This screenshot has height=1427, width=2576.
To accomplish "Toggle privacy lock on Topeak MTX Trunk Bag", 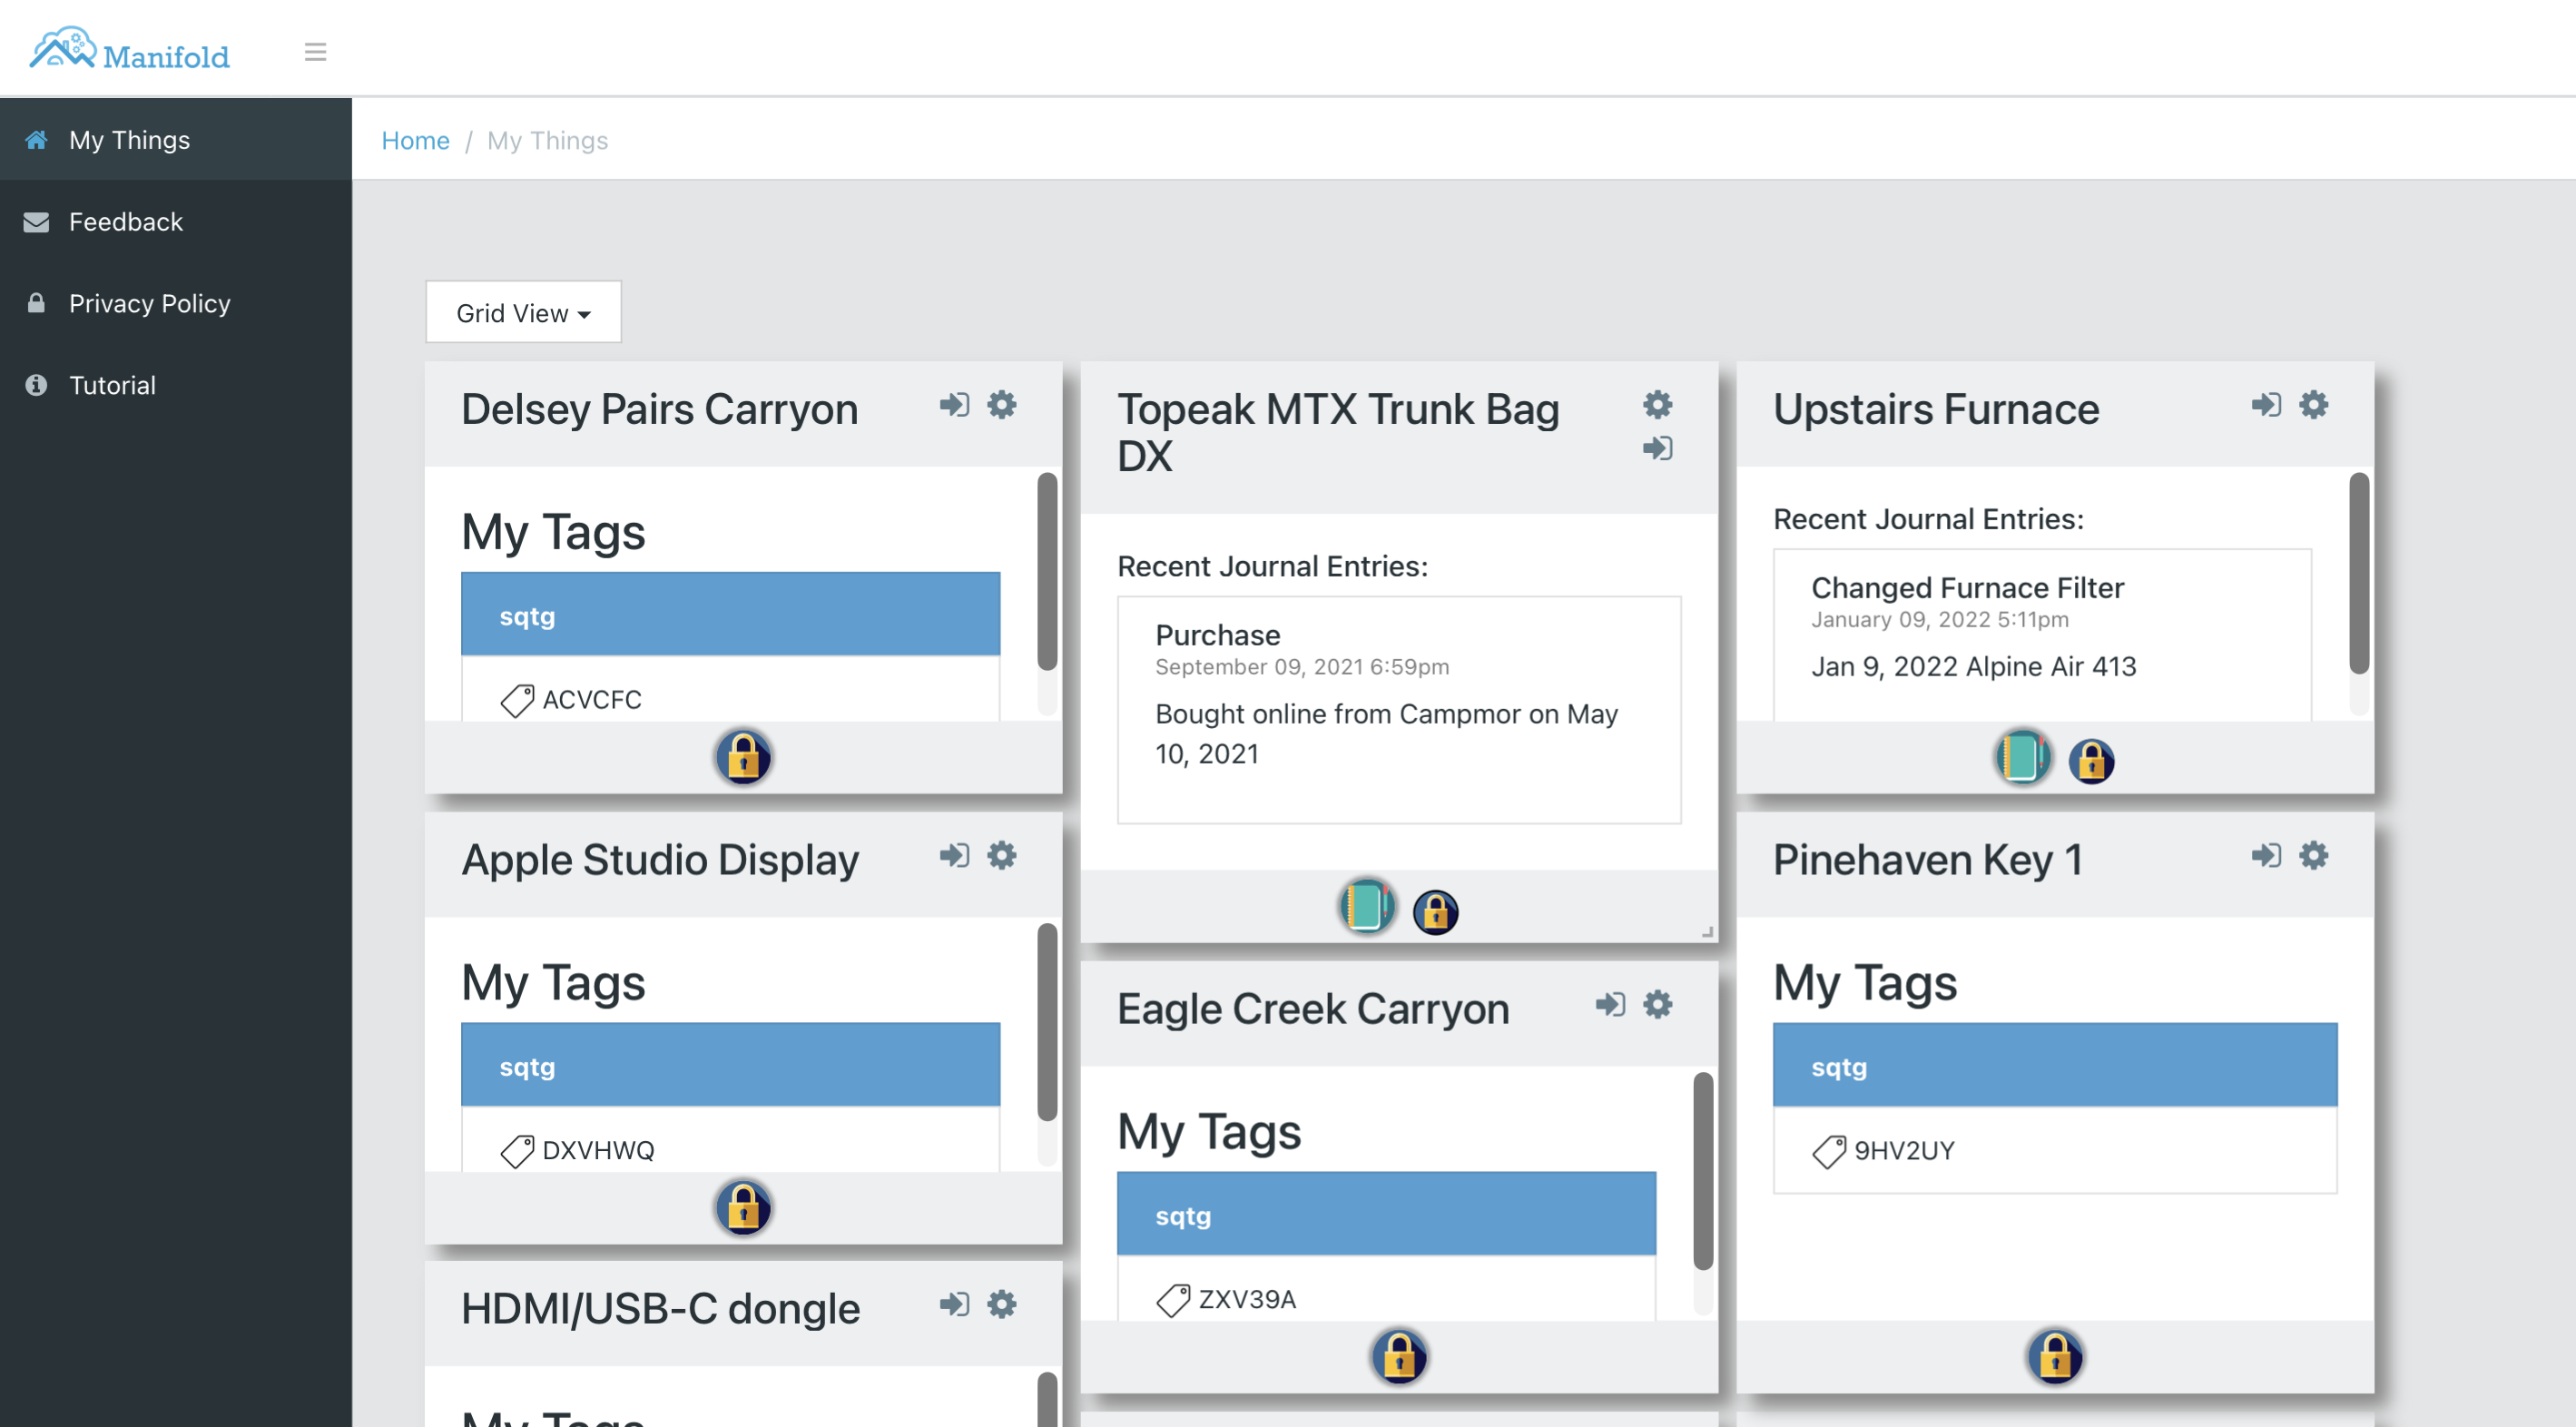I will tap(1436, 911).
